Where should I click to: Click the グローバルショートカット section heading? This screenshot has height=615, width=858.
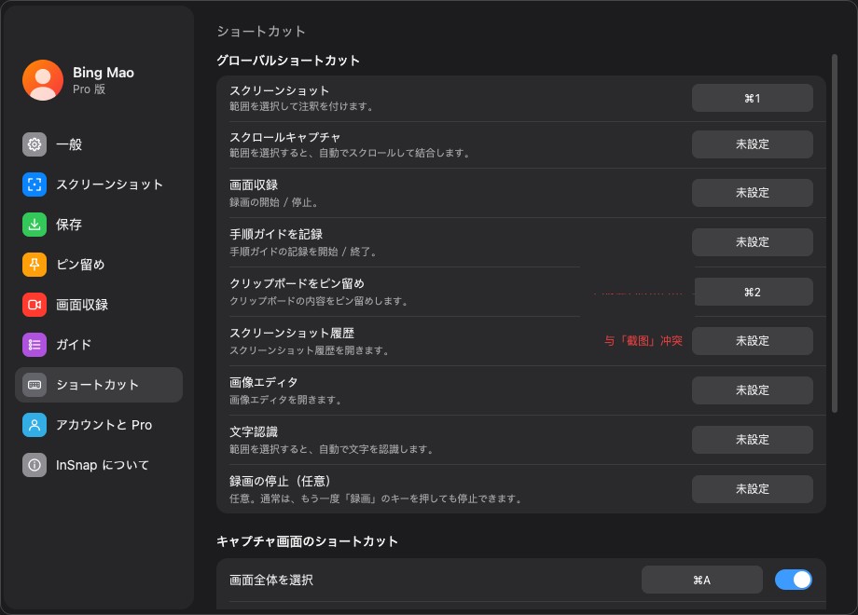(288, 61)
